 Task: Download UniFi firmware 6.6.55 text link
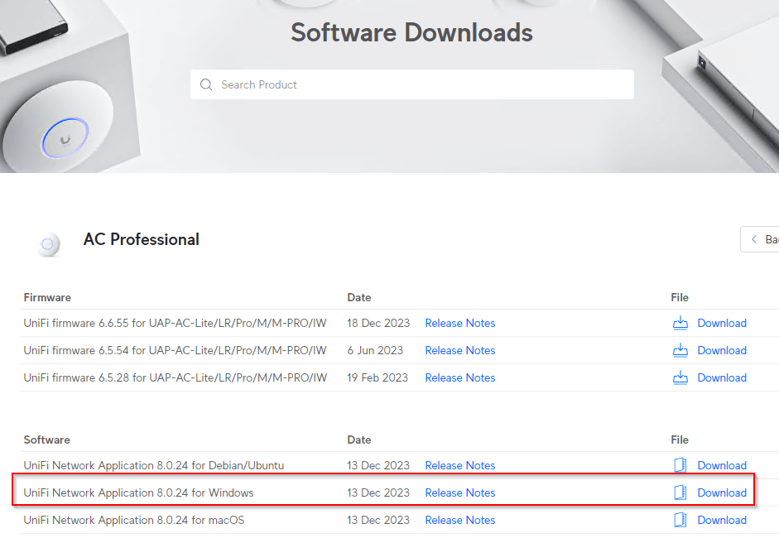[722, 323]
